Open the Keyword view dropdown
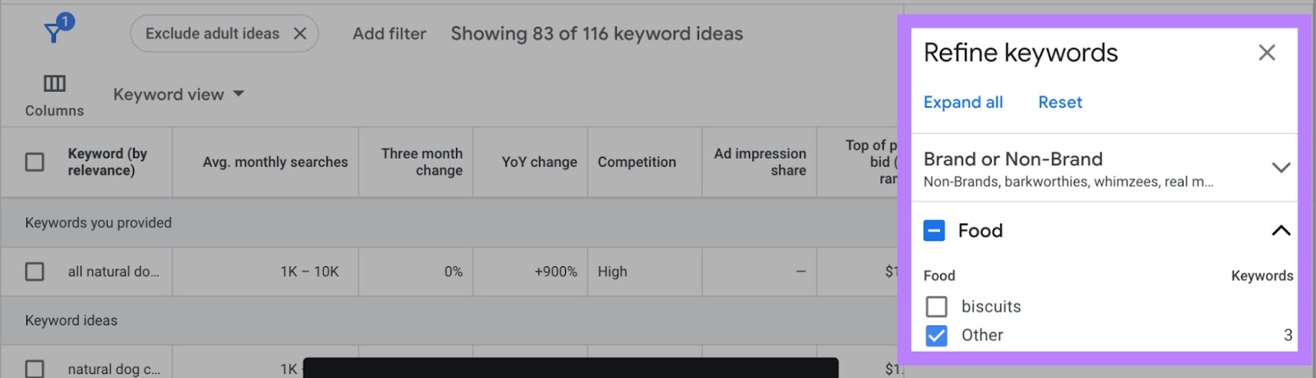The width and height of the screenshot is (1316, 378). tap(178, 94)
